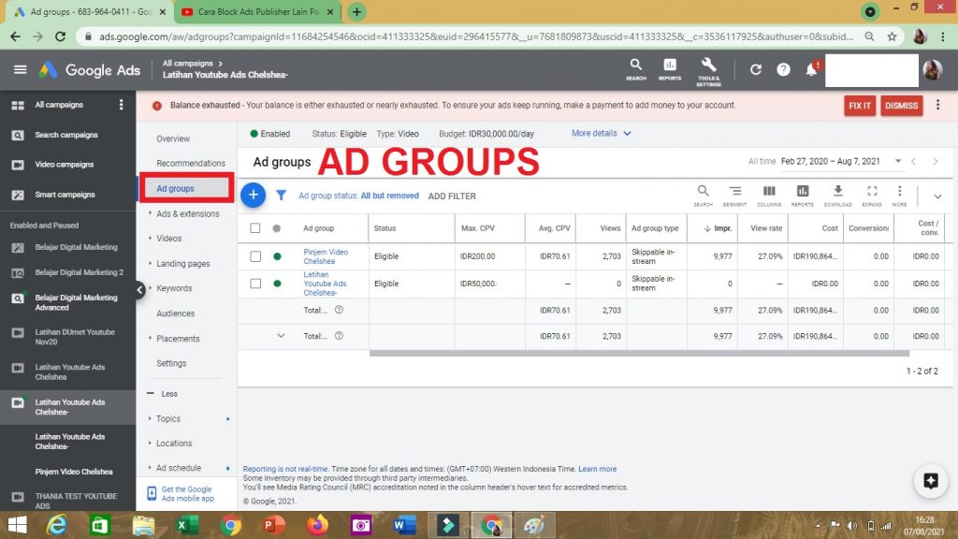Download the ad groups table

(837, 195)
